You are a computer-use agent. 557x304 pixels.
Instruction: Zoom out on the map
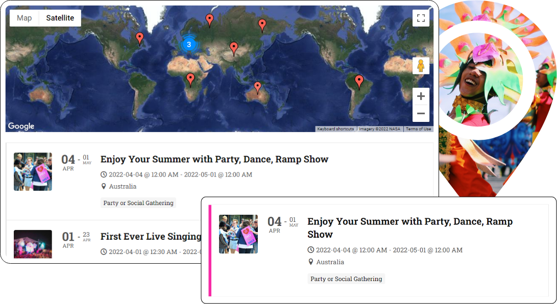click(421, 113)
